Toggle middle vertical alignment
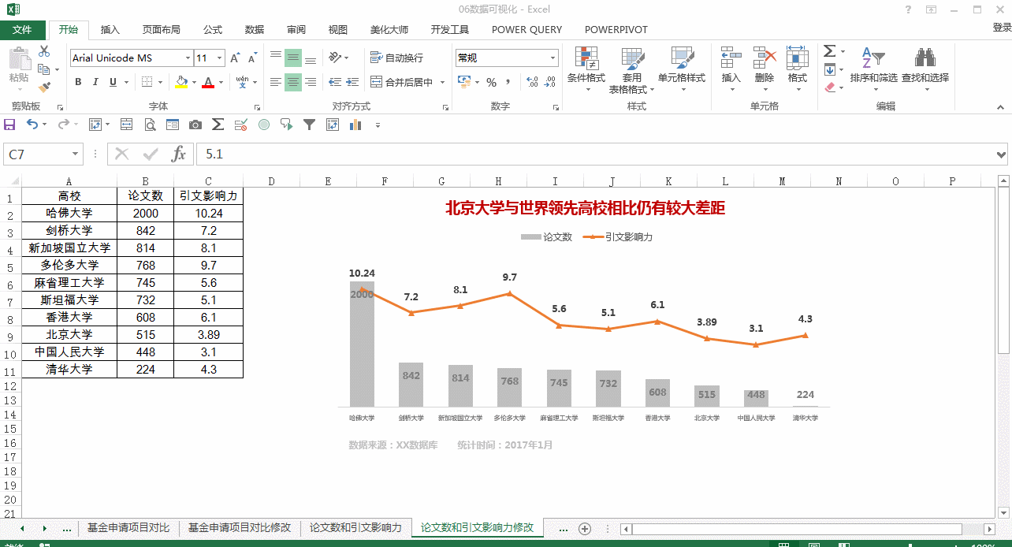This screenshot has width=1012, height=547. (293, 58)
